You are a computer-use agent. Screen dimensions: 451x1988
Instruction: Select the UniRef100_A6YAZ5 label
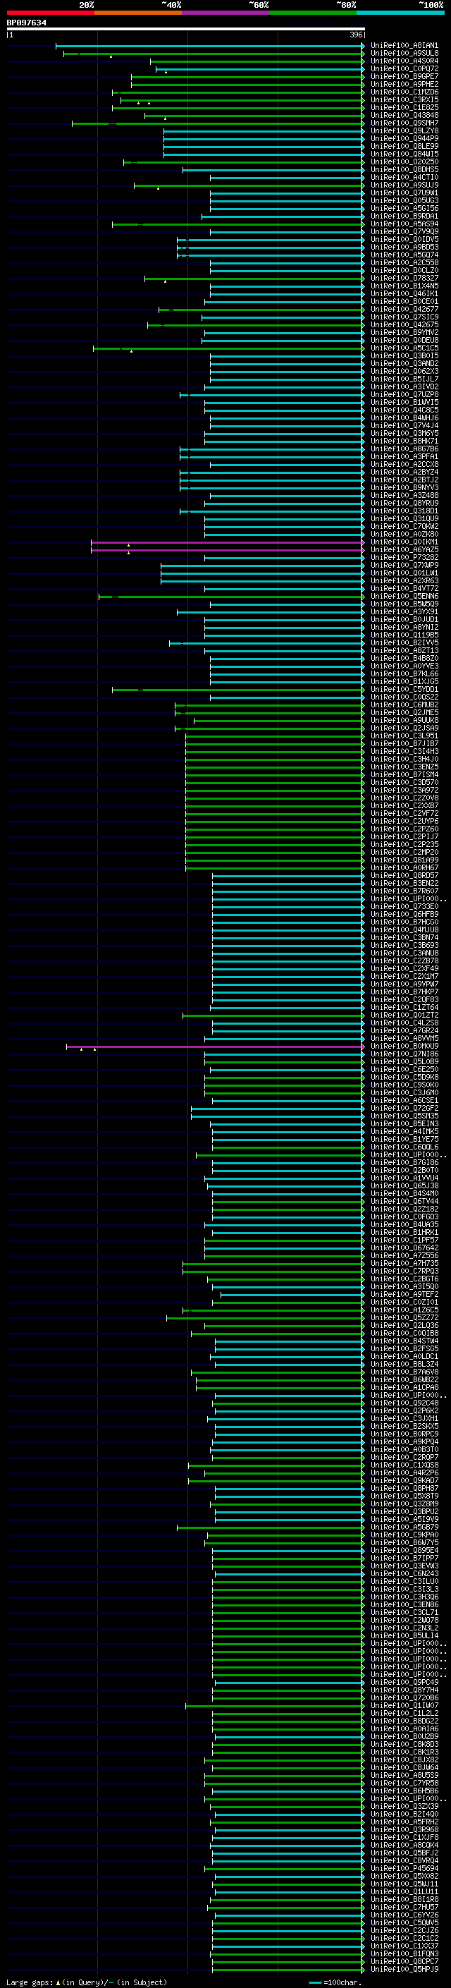coord(404,549)
